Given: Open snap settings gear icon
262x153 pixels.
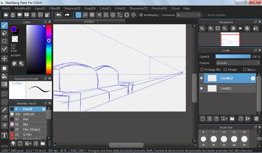Looking at the screenshot, I should [x=134, y=15].
